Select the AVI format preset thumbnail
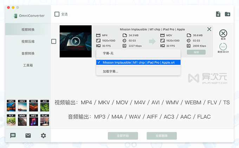 45,106
